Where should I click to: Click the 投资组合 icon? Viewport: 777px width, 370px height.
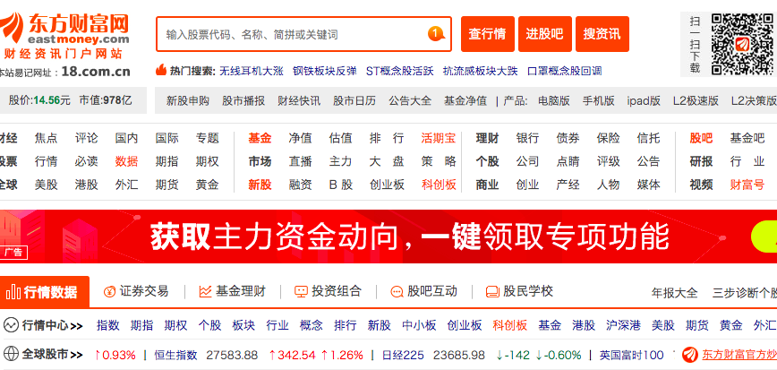point(301,291)
